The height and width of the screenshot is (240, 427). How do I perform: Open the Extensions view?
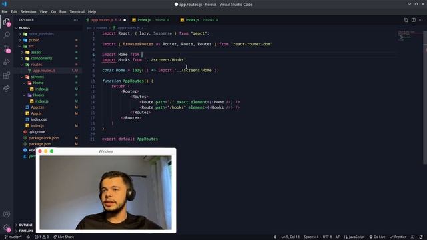7,75
